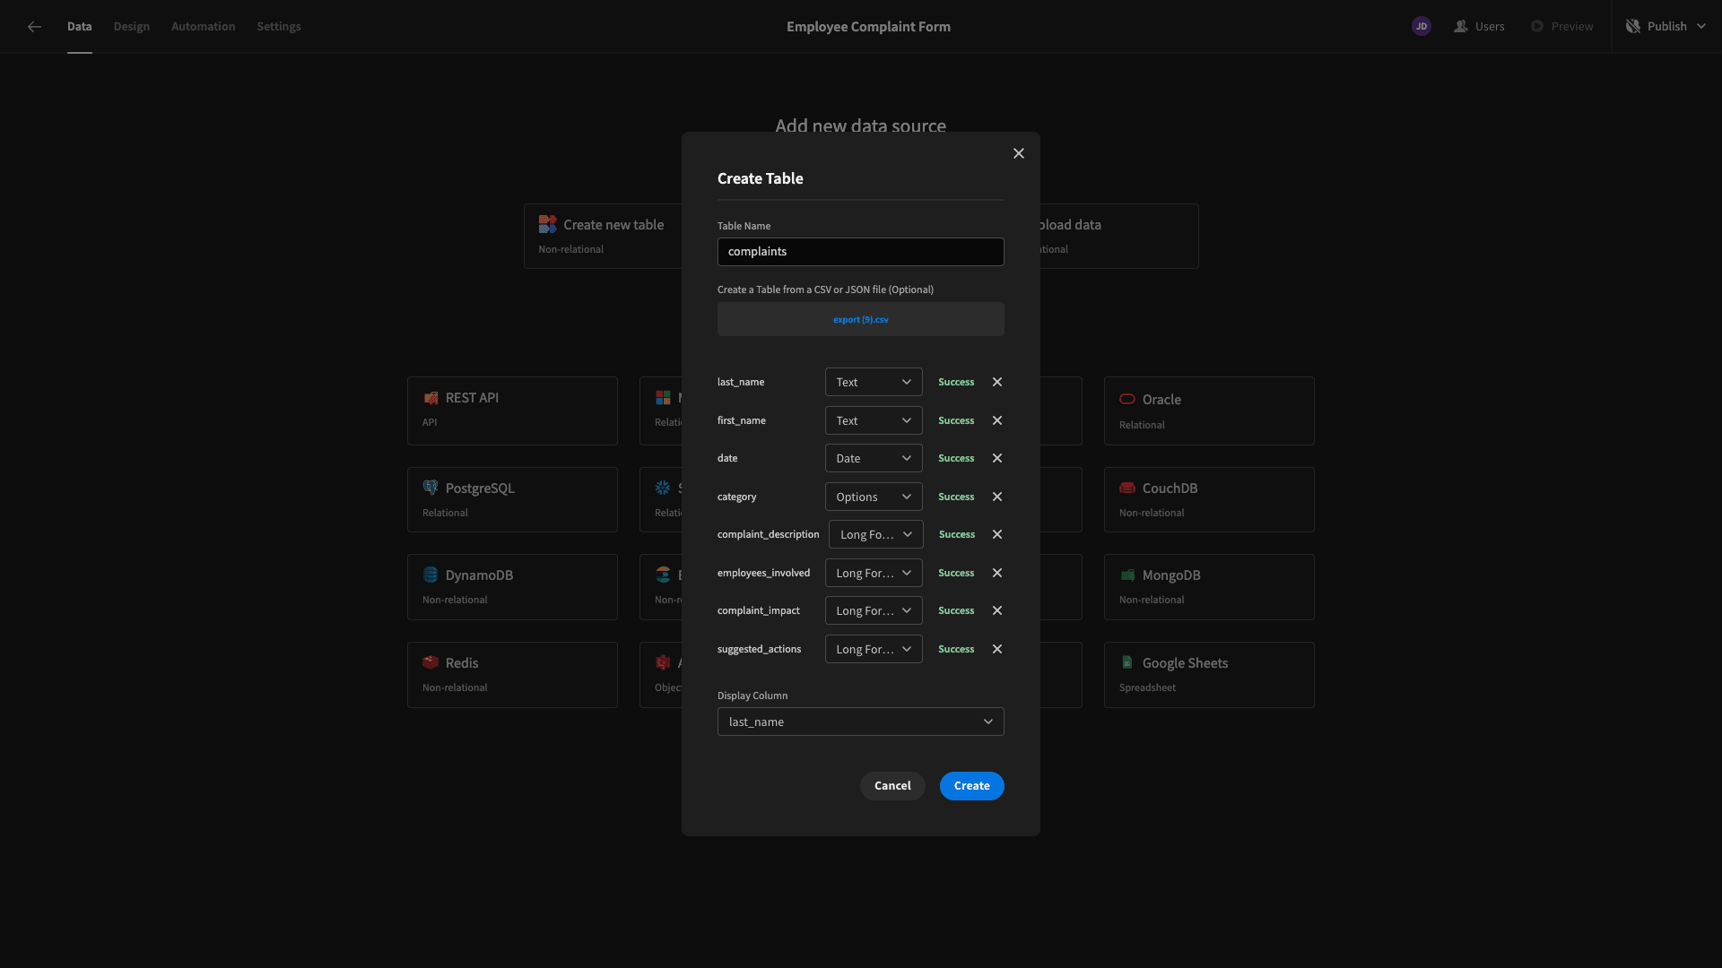Remove the last_name column
Screen dimensions: 1722x968
996,382
